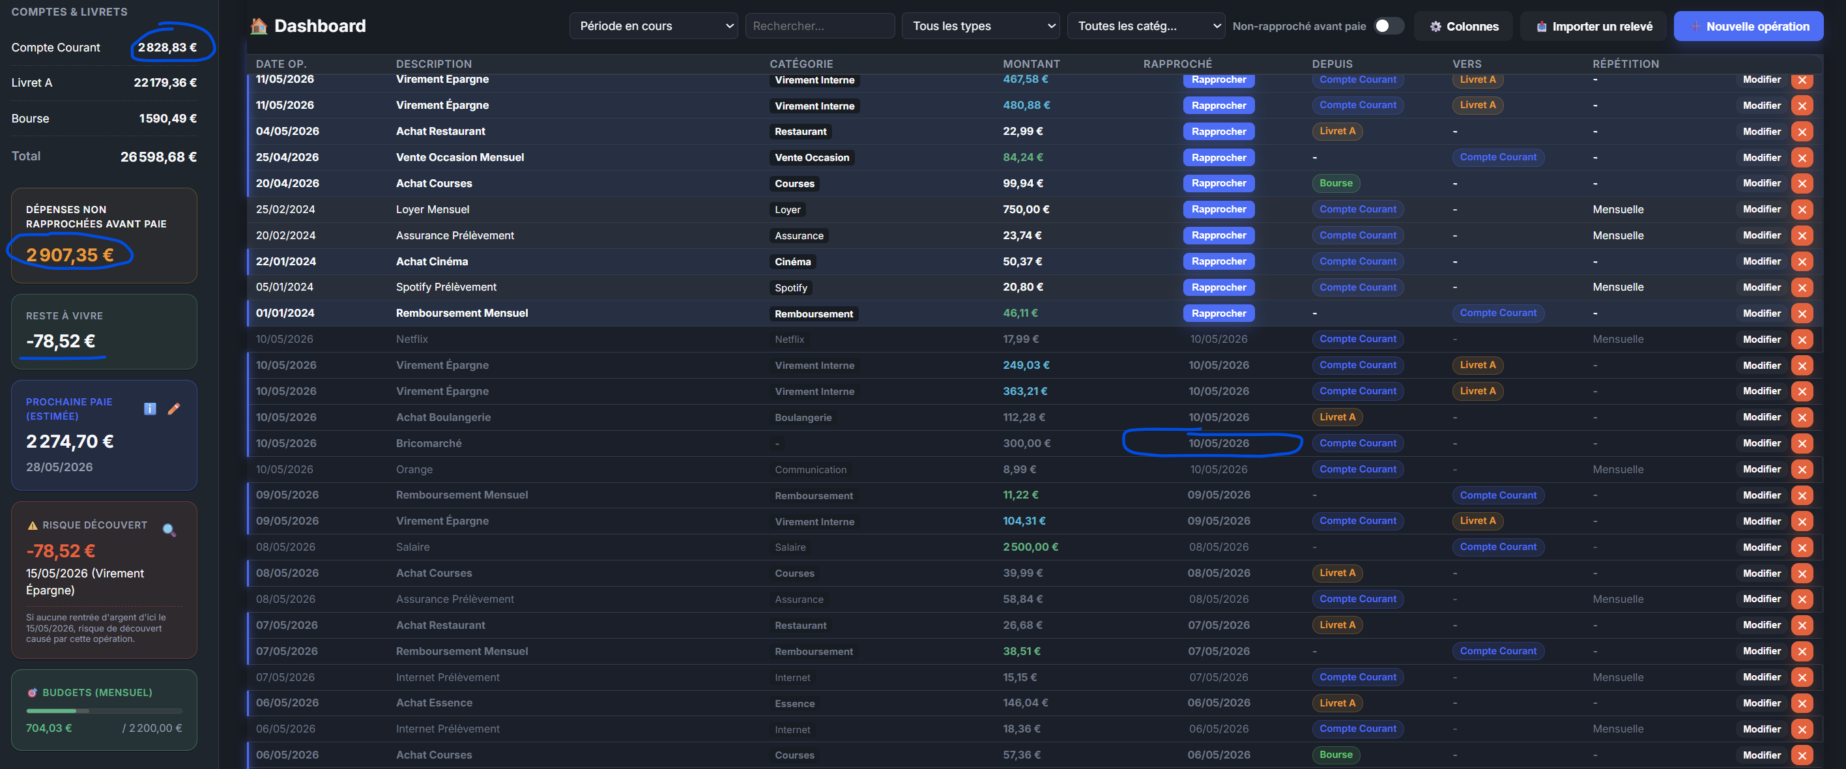Modifier the Netflix operation
The image size is (1846, 769).
1761,339
